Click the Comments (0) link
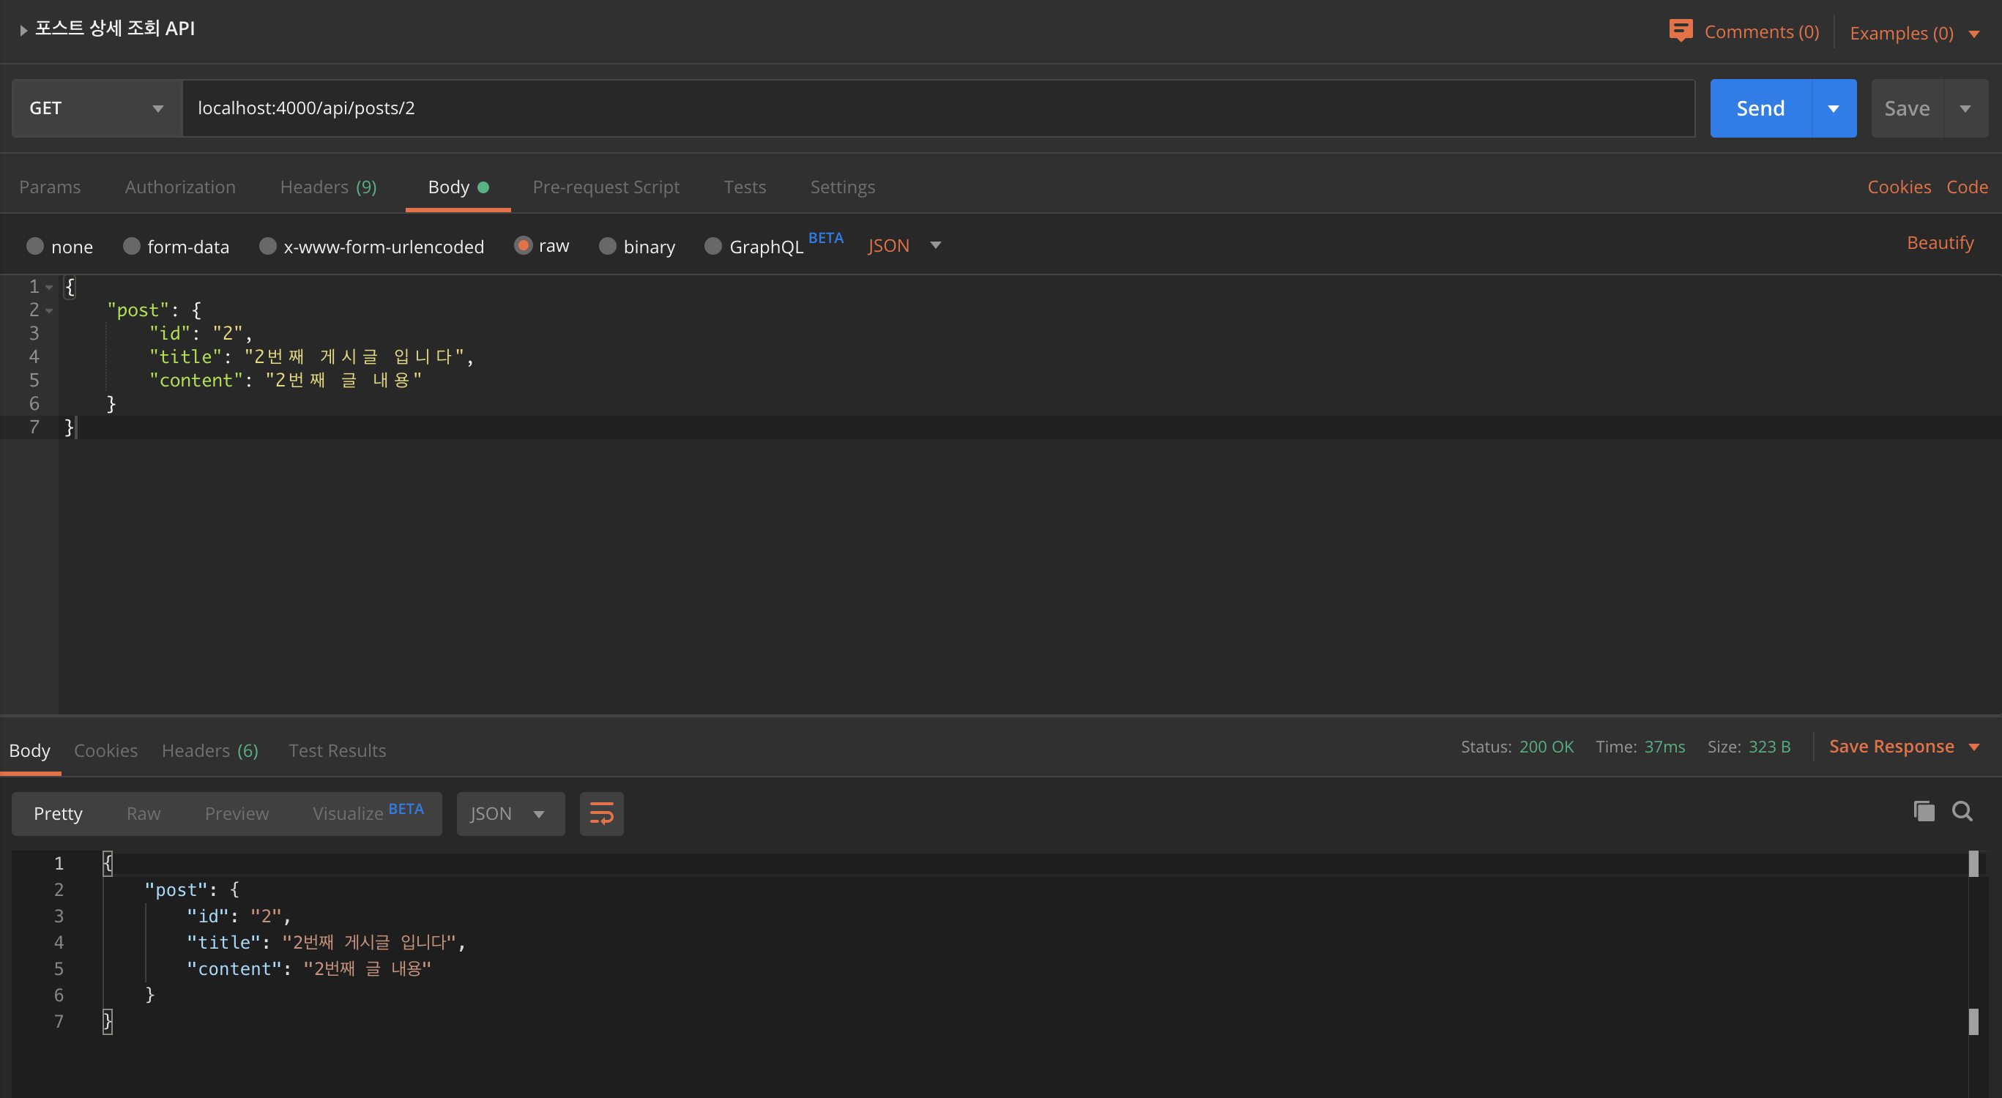This screenshot has height=1098, width=2002. click(1761, 31)
